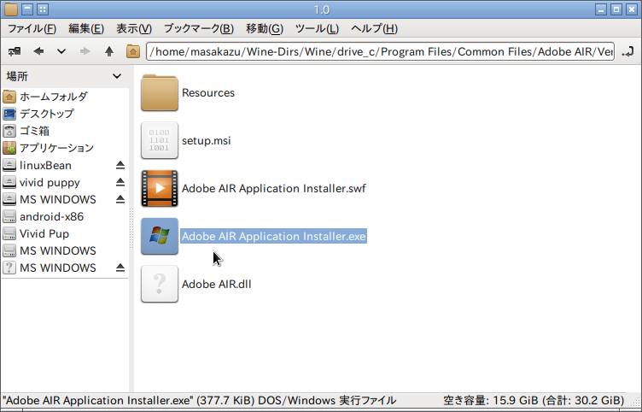Click the Adobe AIR.dll file name
The height and width of the screenshot is (412, 642).
point(217,284)
